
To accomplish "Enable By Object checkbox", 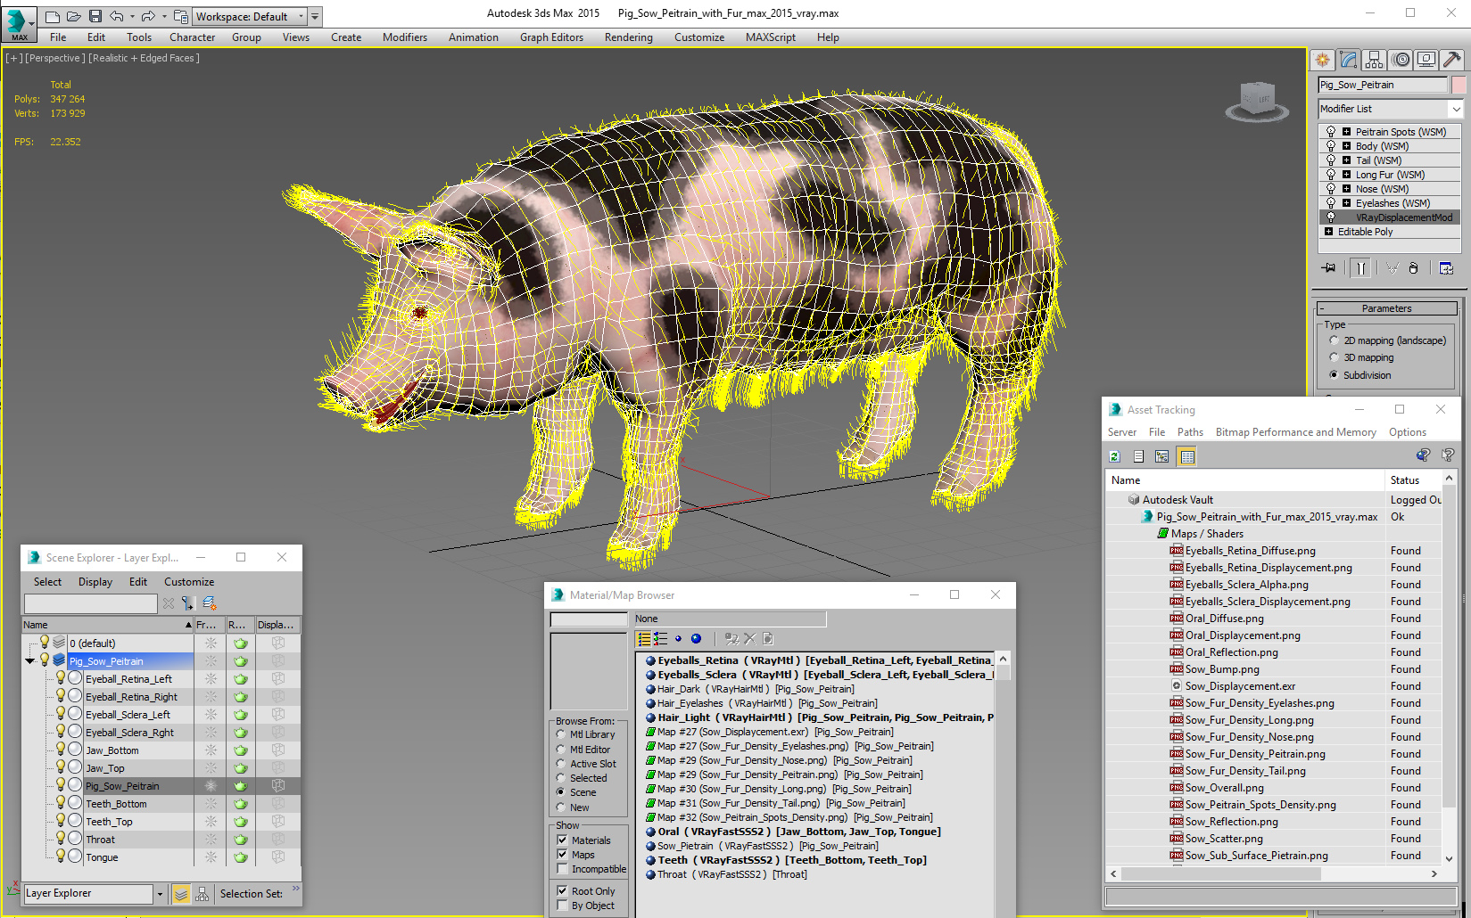I will (x=562, y=905).
